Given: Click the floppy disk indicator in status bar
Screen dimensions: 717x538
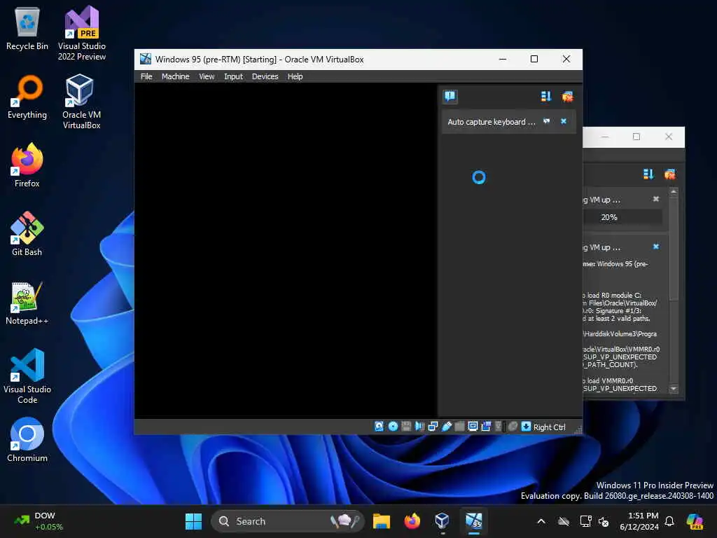Looking at the screenshot, I should 406,427.
